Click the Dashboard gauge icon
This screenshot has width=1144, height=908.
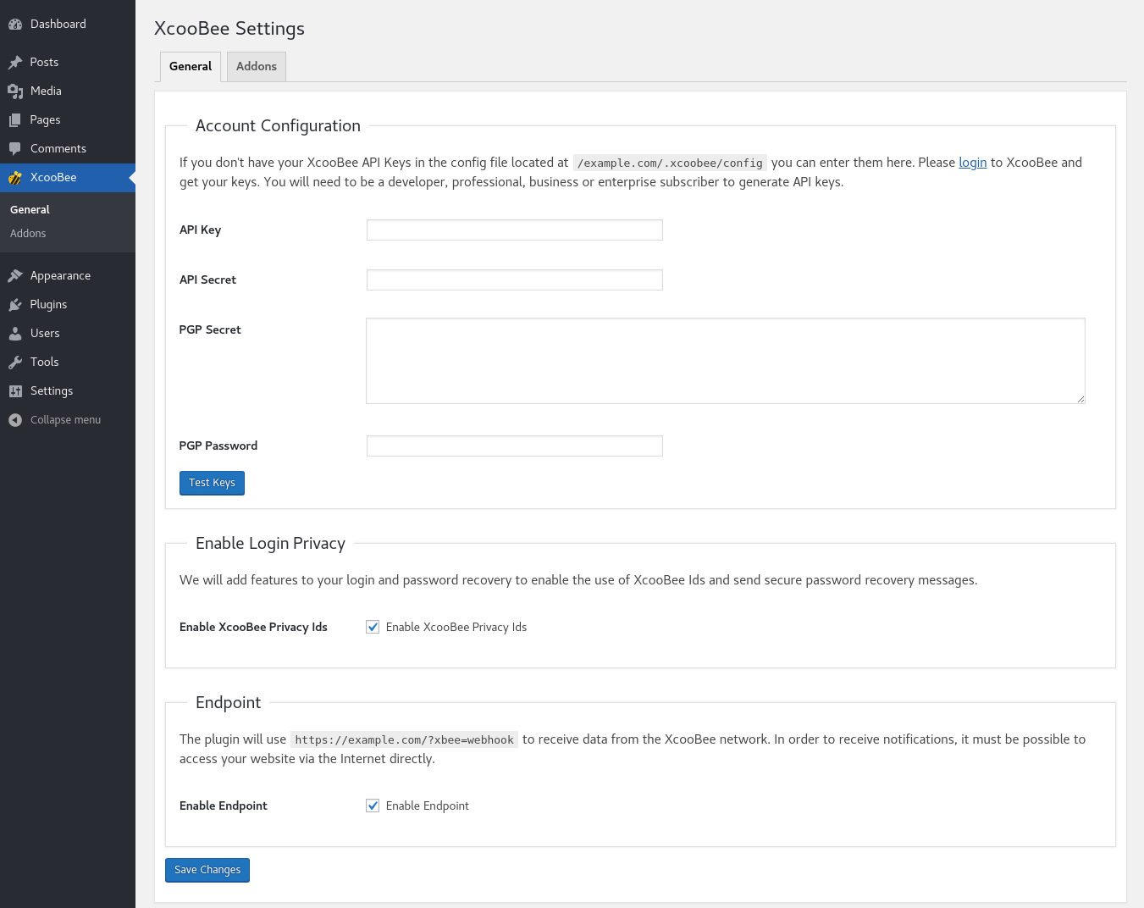[x=15, y=25]
